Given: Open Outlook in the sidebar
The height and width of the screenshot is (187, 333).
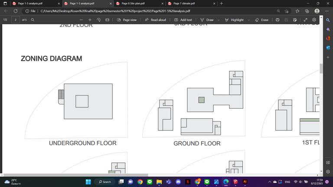Looking at the screenshot, I should [x=328, y=48].
